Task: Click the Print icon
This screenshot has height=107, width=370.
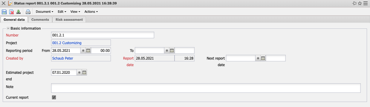Action: tap(28, 12)
